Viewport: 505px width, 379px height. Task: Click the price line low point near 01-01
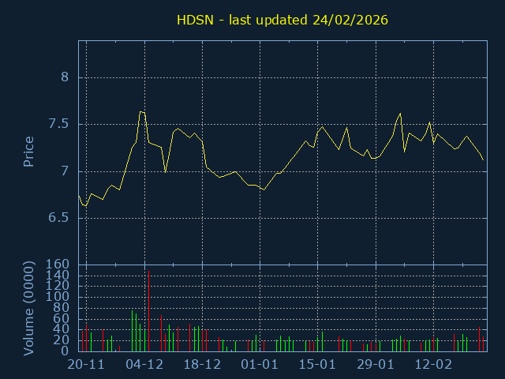(264, 189)
